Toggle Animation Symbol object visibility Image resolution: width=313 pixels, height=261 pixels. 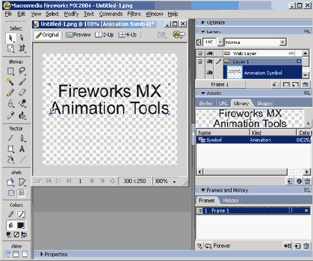coord(209,73)
